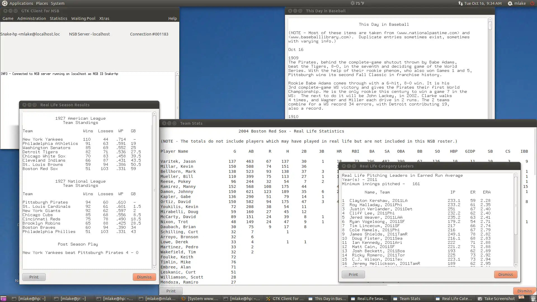The height and width of the screenshot is (302, 537).
Task: Dismiss the Real Life Season Results window
Action: coord(144,277)
